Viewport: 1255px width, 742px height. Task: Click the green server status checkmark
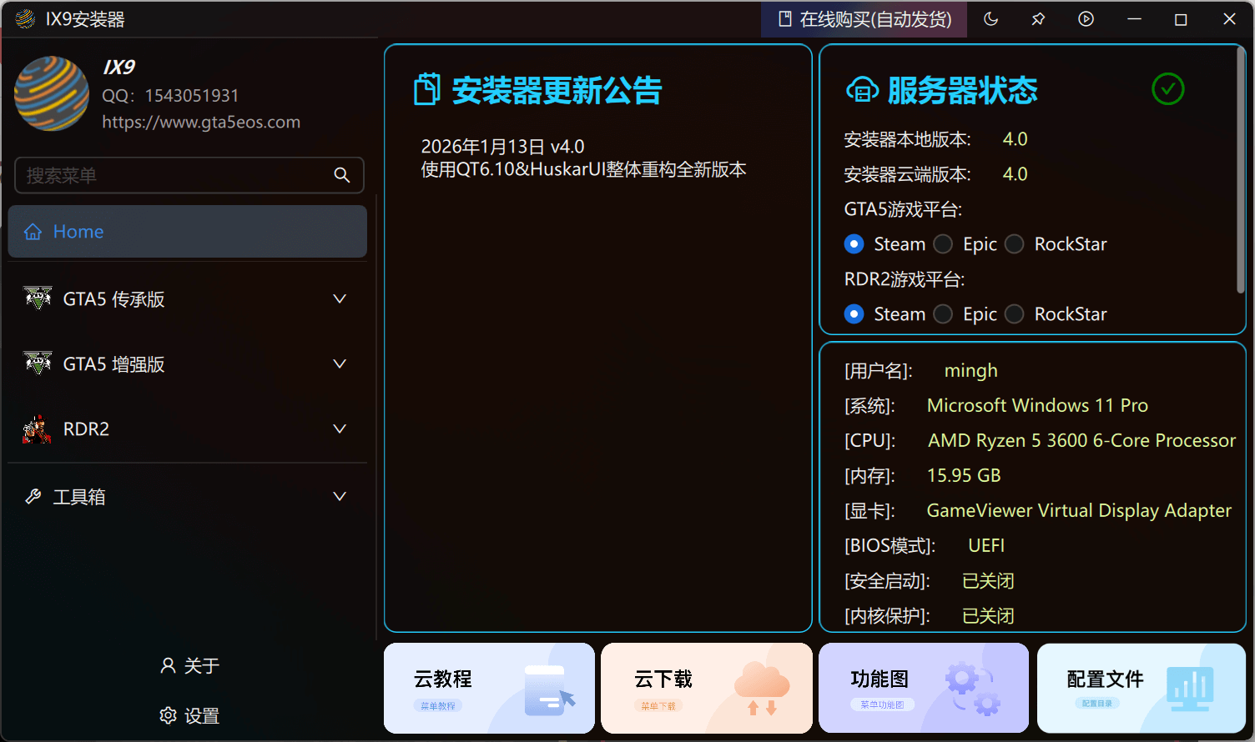click(x=1167, y=88)
